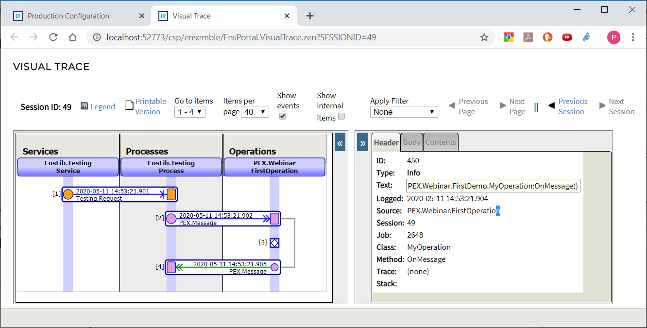Open the Legend link
The image size is (647, 328).
pos(102,107)
